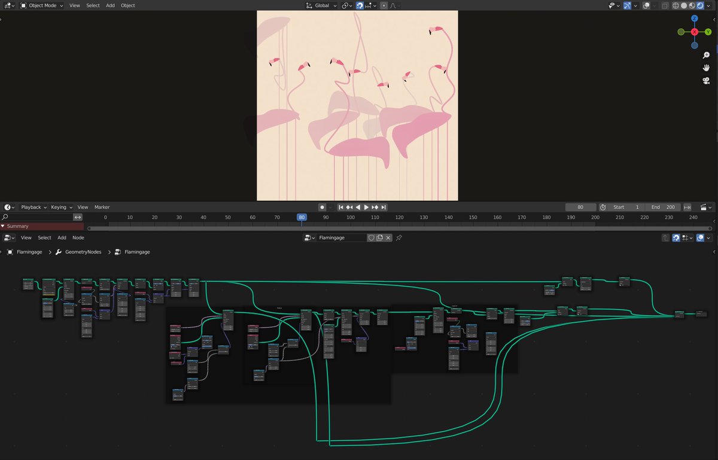Toggle proportional editing in viewport header
Screen dimensions: 718x460
384,5
